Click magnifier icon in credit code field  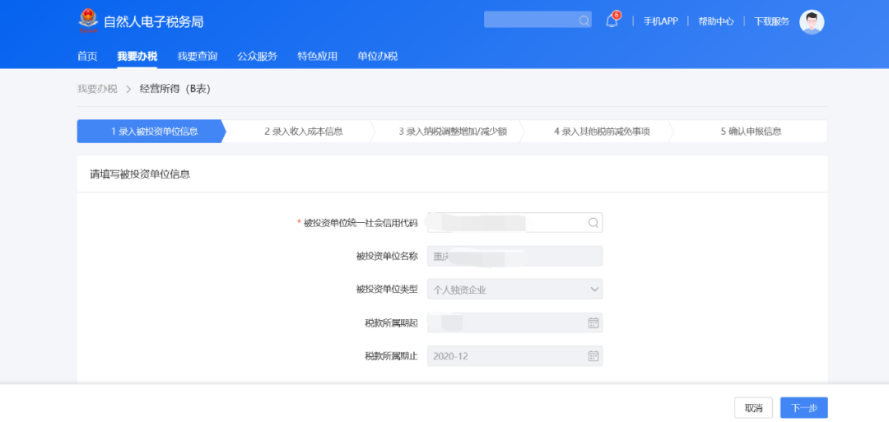coord(593,223)
